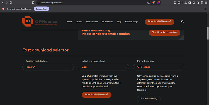Click the scrollbar up arrow

click(x=208, y=14)
